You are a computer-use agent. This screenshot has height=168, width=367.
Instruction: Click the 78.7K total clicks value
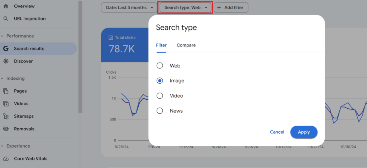pos(122,49)
